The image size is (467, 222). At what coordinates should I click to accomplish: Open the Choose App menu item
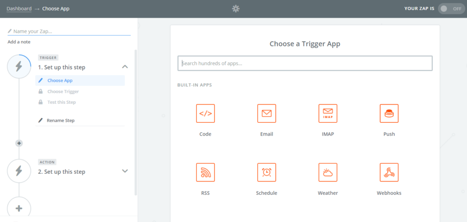80,81
